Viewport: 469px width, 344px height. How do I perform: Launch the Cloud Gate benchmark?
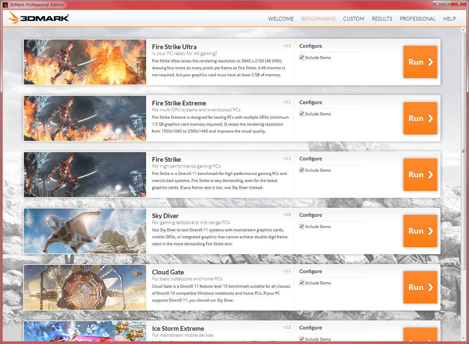(420, 287)
